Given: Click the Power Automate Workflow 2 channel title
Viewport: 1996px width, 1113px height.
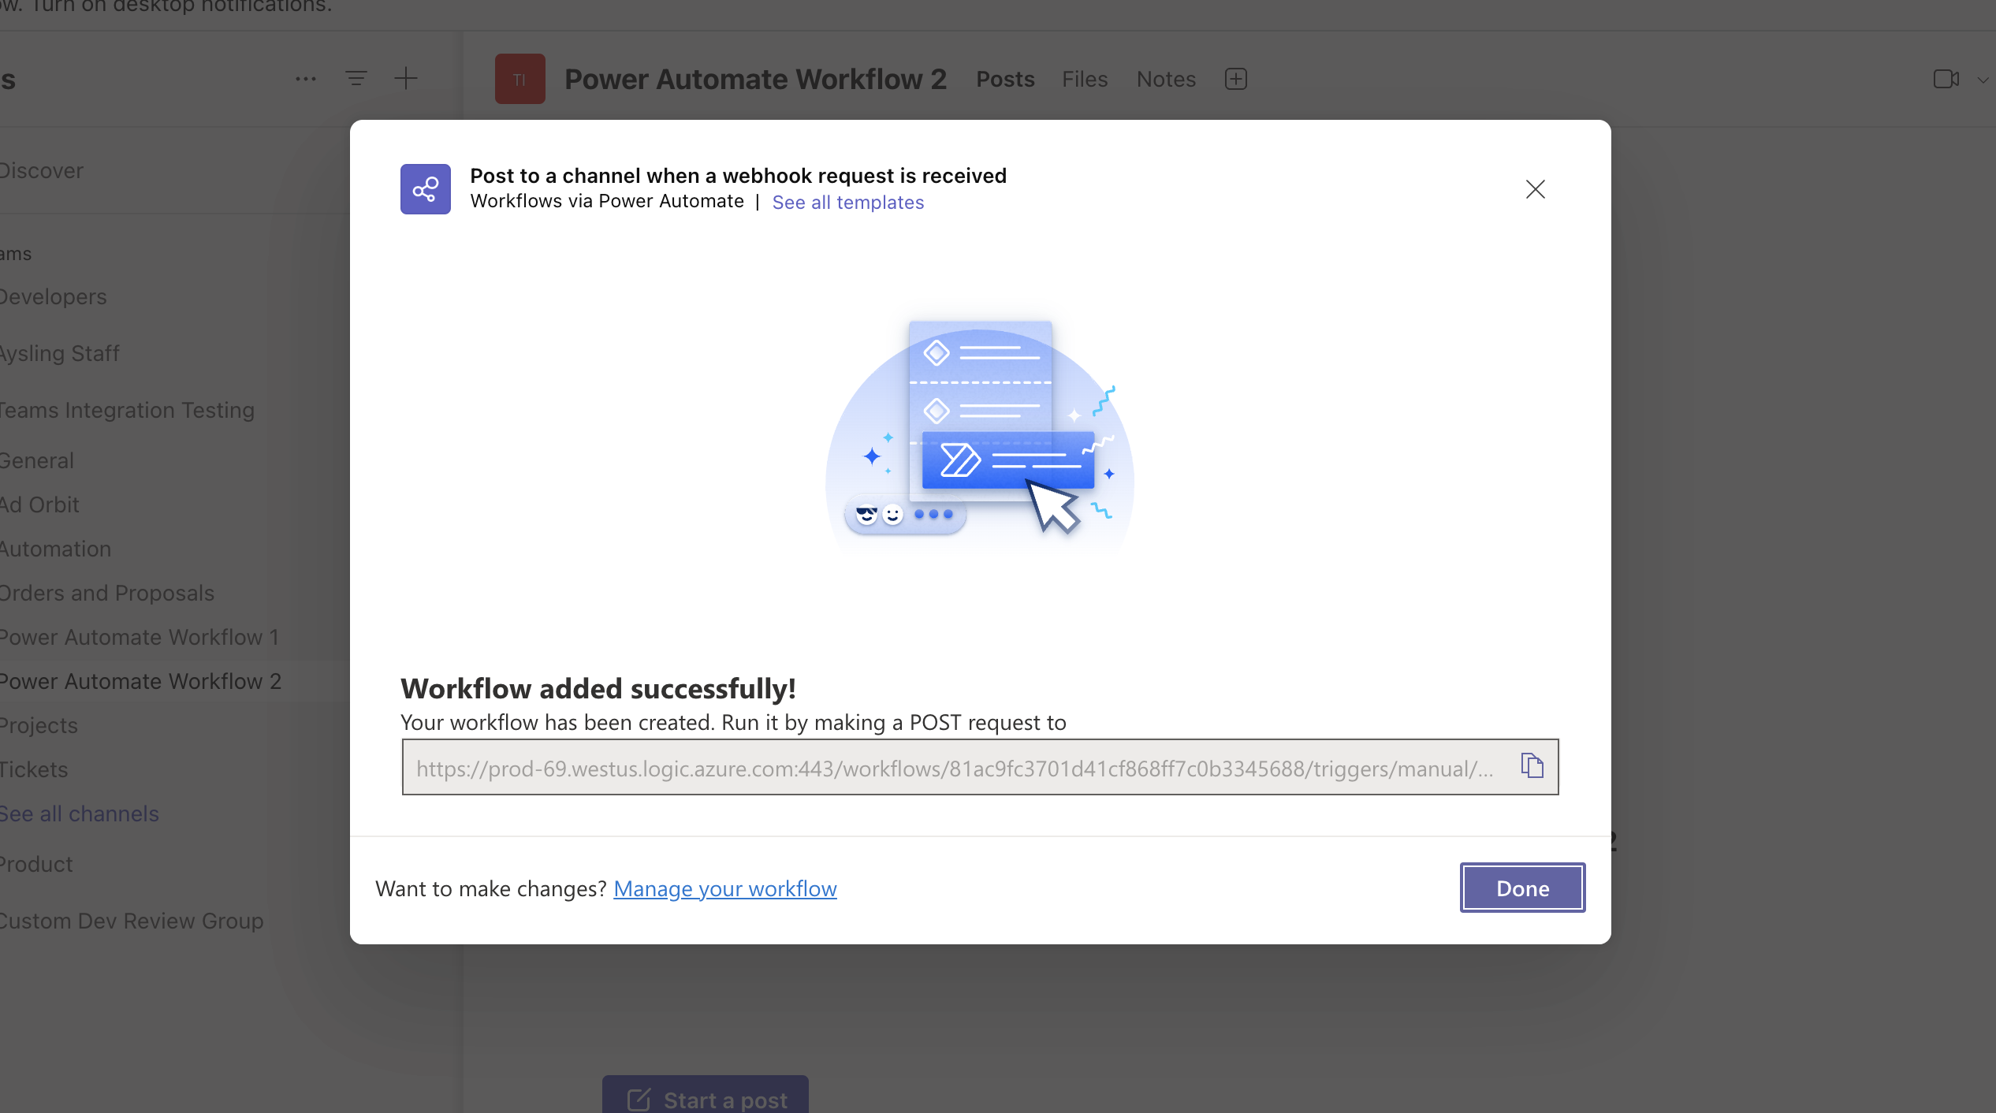Looking at the screenshot, I should tap(755, 79).
